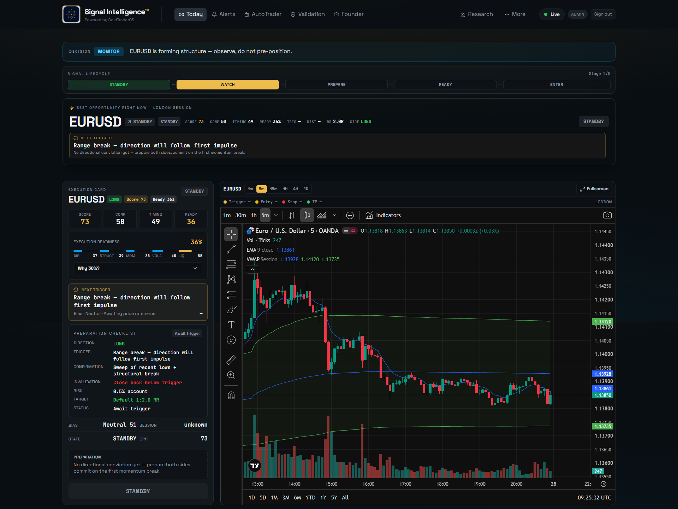The height and width of the screenshot is (509, 678).
Task: Select the 1D timeframe pill
Action: coord(306,189)
